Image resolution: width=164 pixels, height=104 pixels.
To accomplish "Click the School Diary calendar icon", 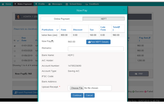I will click(x=67, y=4).
